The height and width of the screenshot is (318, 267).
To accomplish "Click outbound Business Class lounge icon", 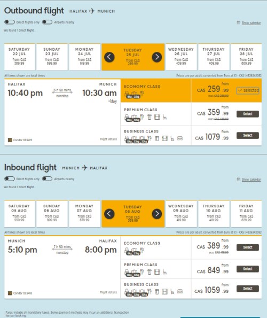I will tap(180, 138).
